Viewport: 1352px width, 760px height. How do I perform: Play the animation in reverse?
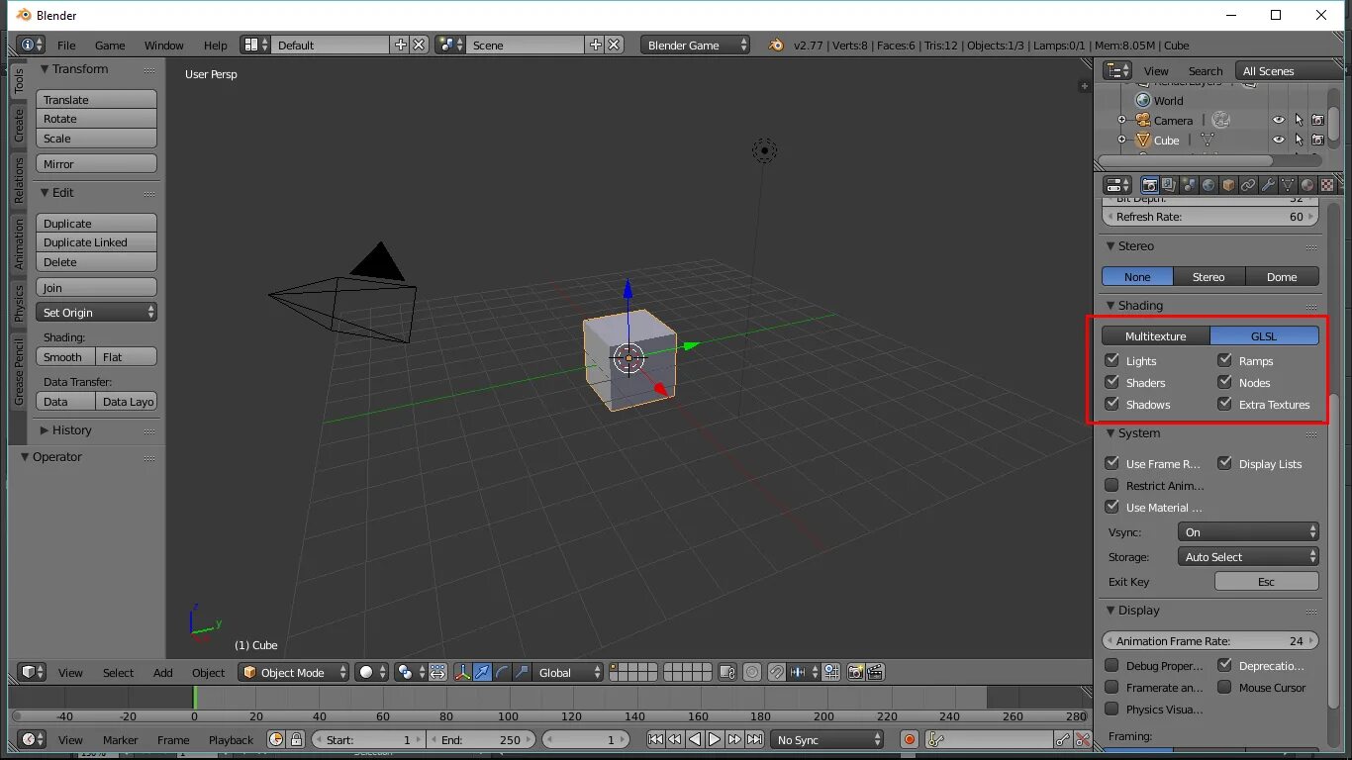(x=695, y=739)
